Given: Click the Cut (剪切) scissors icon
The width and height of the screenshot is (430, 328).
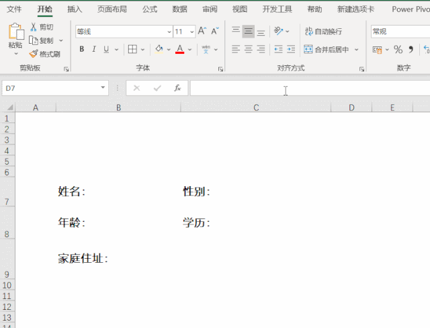Looking at the screenshot, I should 34,27.
